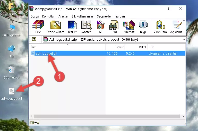Select the admpgvout.dll file icon in list
Image resolution: width=198 pixels, height=131 pixels.
coord(32,53)
